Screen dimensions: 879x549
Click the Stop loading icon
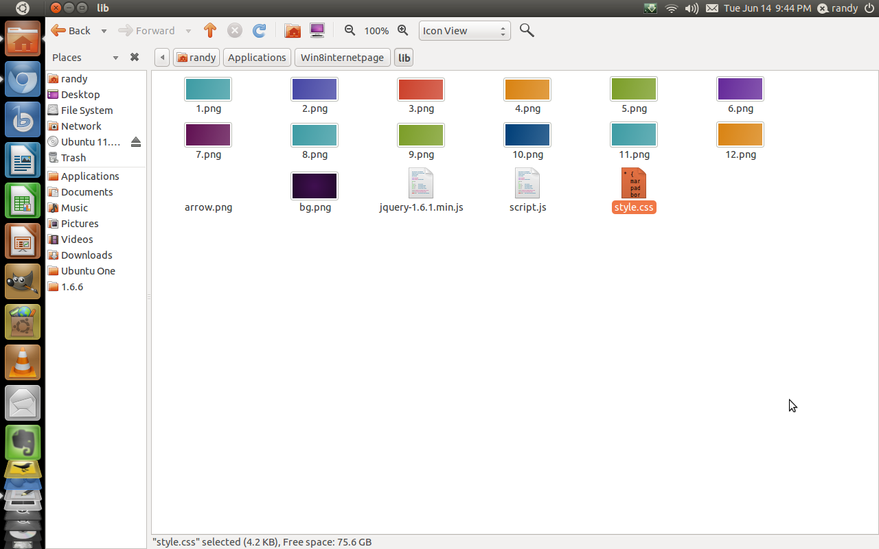pyautogui.click(x=235, y=30)
